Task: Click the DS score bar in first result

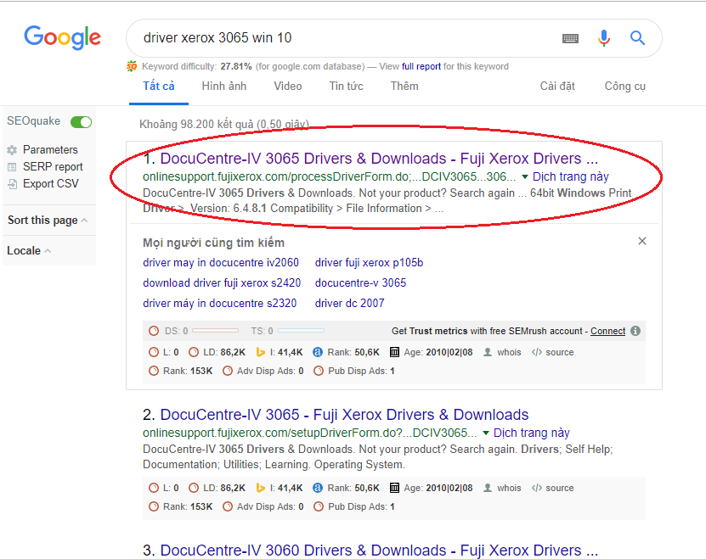Action: pos(216,331)
